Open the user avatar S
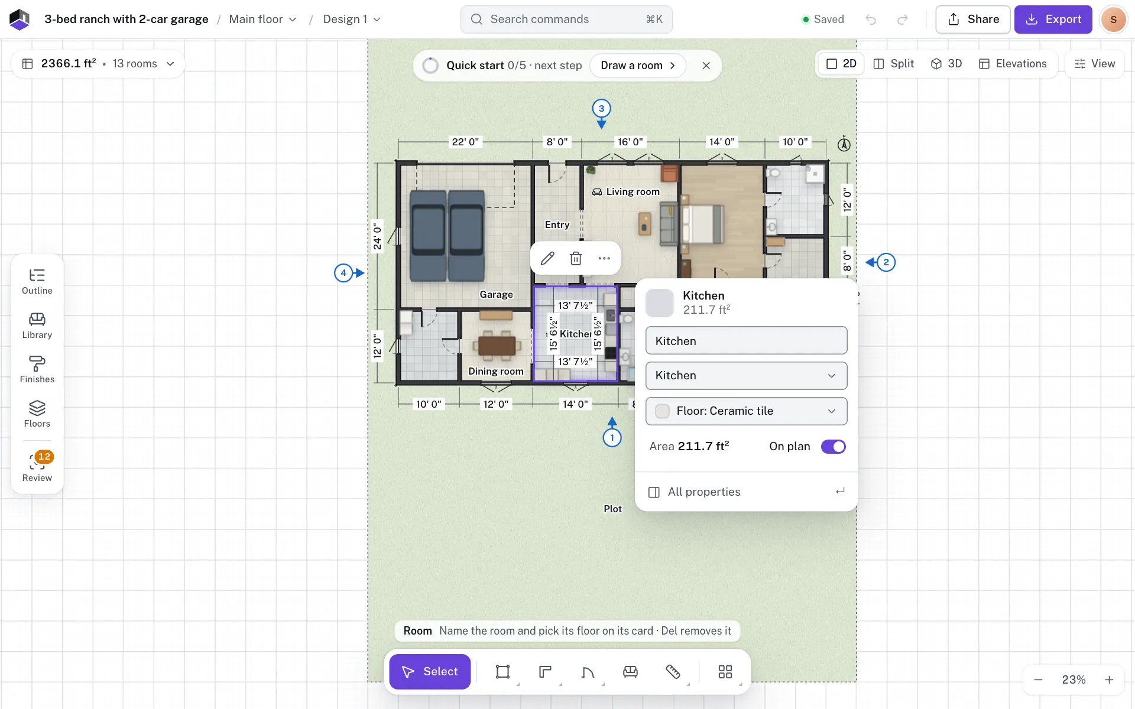This screenshot has height=709, width=1135. (1114, 19)
